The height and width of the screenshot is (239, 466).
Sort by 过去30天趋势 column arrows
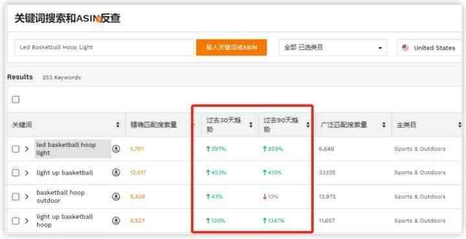(x=251, y=124)
